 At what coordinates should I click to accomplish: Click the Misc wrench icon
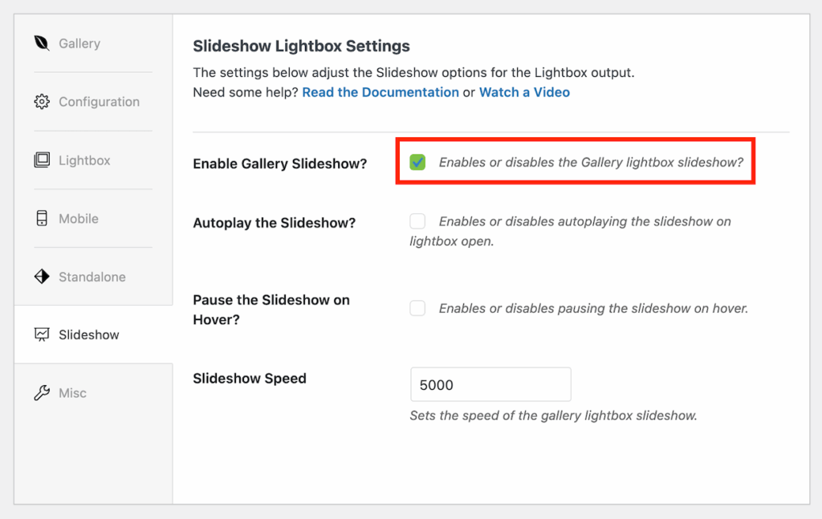[42, 393]
